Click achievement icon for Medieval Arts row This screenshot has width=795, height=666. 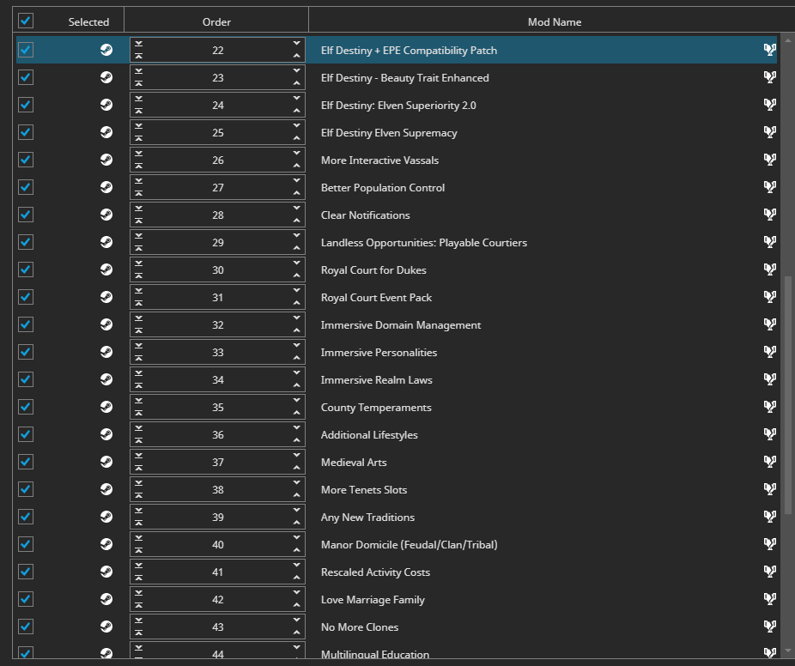pos(769,461)
